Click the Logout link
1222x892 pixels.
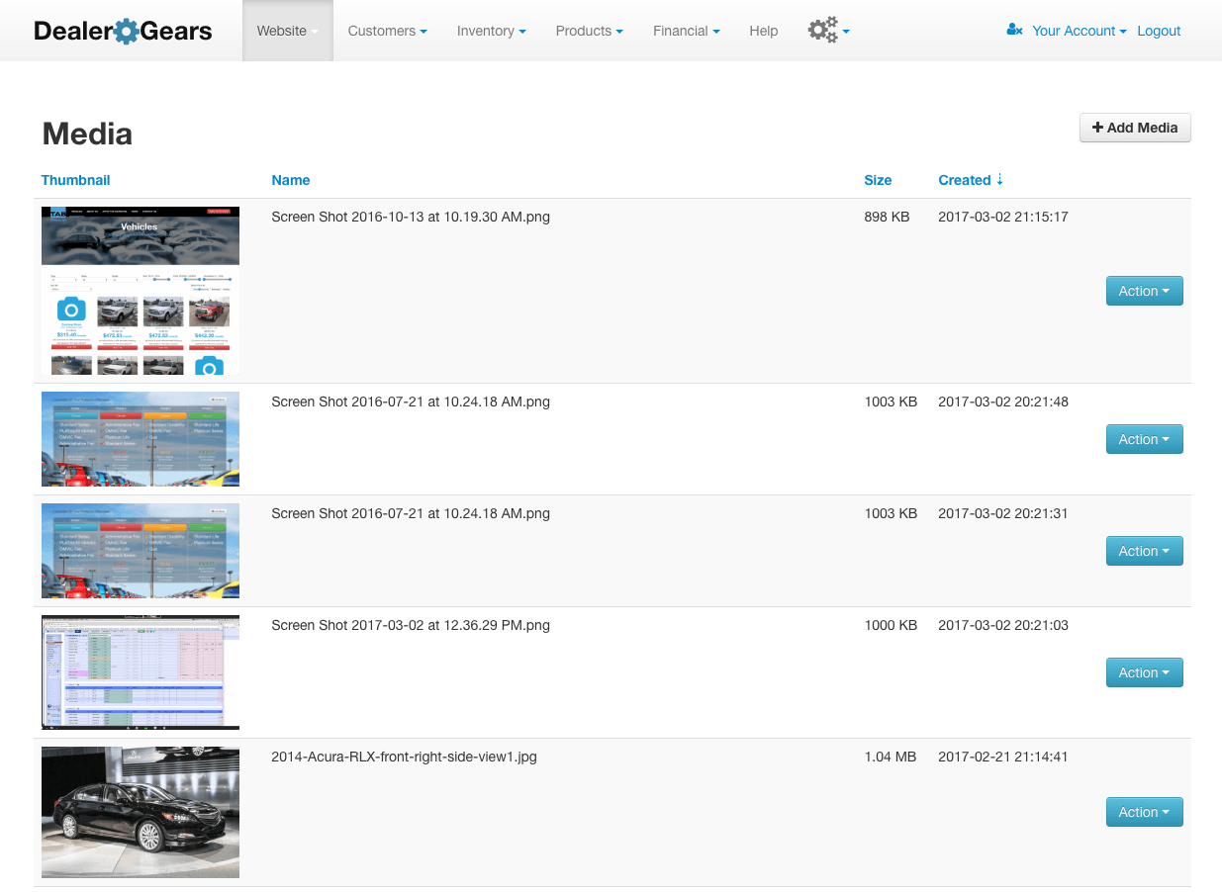click(x=1158, y=31)
